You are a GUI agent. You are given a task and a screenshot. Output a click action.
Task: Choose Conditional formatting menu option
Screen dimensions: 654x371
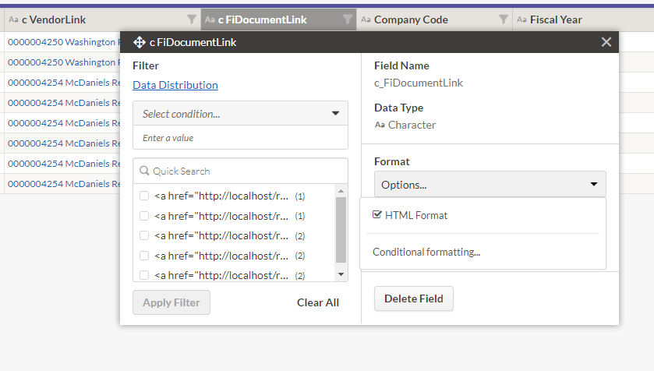pos(426,252)
